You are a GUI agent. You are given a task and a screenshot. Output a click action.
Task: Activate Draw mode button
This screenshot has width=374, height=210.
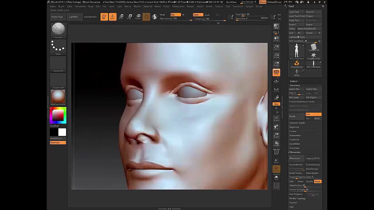click(112, 17)
